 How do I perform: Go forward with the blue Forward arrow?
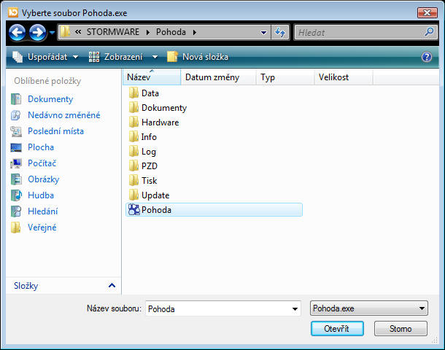point(38,32)
